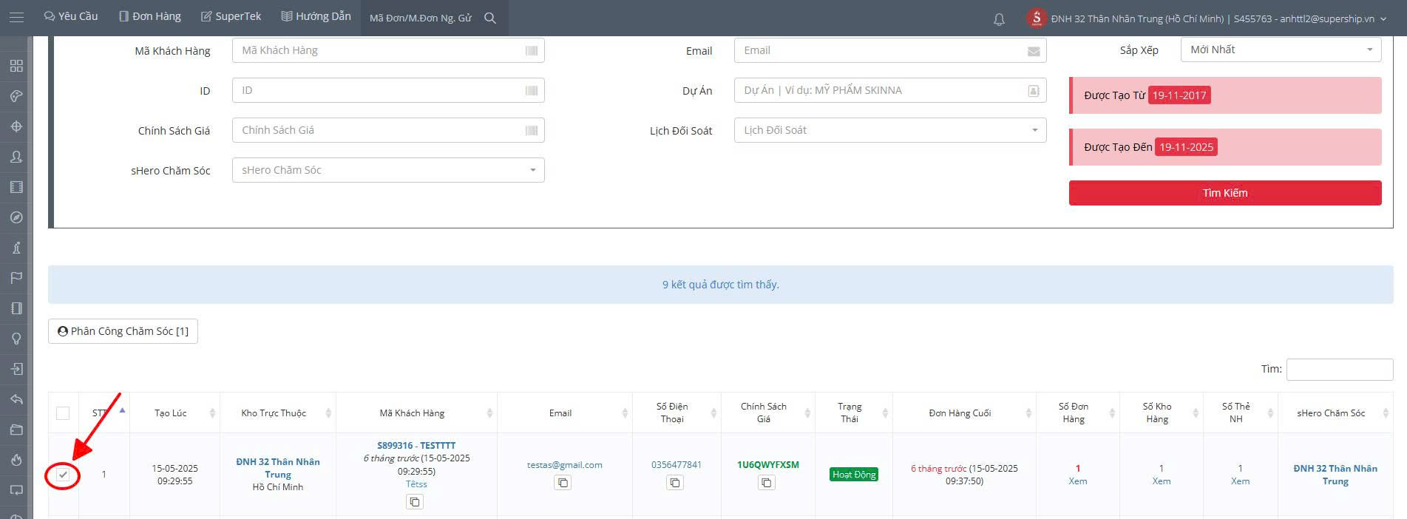Copy the customer code S899316

click(x=415, y=502)
